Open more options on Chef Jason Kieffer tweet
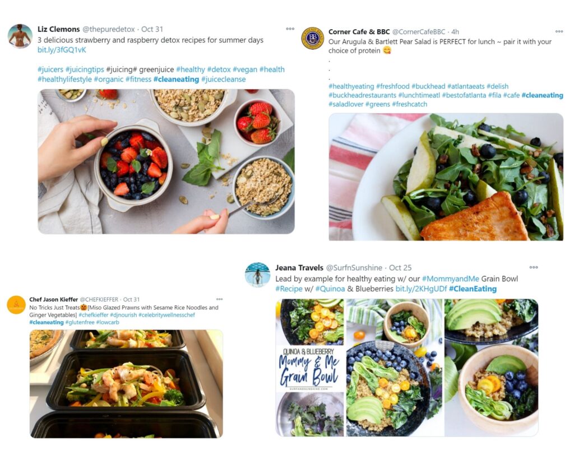This screenshot has width=574, height=459. [219, 299]
